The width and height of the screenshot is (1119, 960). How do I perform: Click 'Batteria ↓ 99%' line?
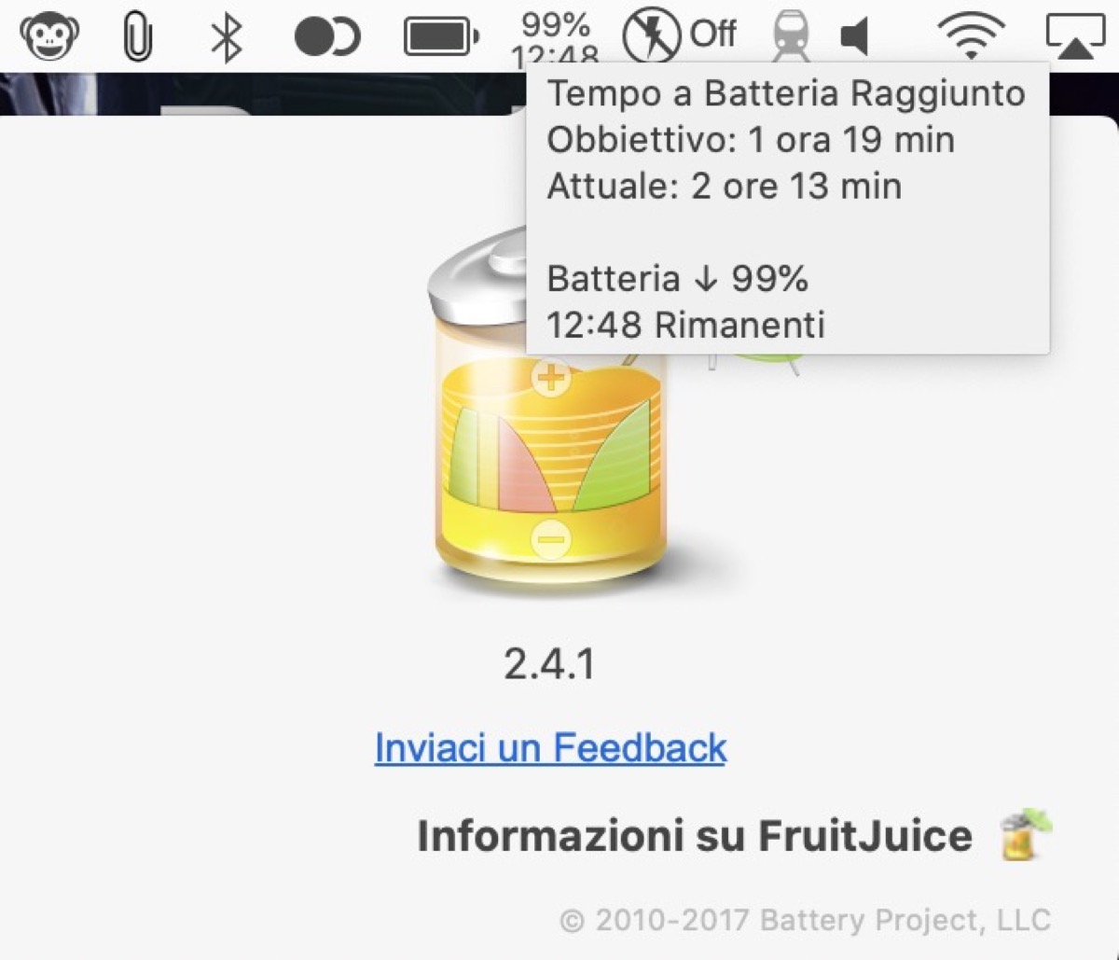pos(678,278)
